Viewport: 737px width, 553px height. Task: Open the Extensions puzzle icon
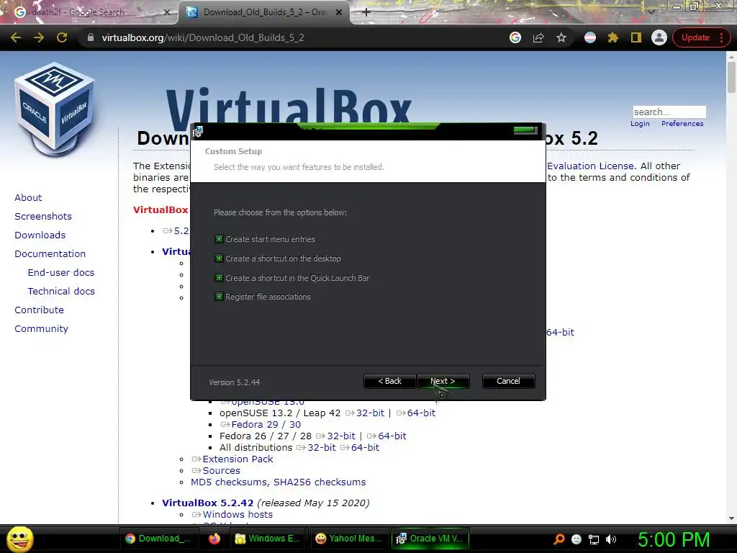click(613, 37)
